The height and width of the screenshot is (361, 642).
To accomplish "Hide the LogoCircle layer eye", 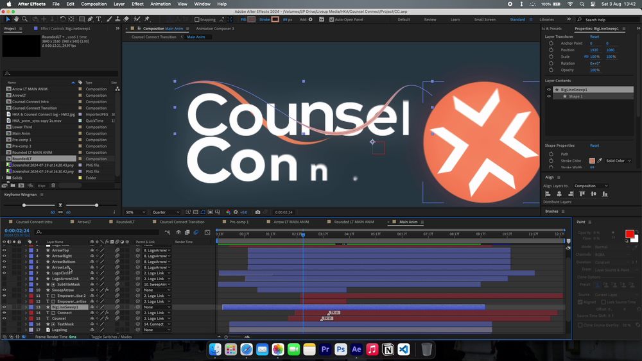I will tap(4, 273).
